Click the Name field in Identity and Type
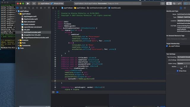Viewport: 190px width, 107px height. tap(183, 14)
